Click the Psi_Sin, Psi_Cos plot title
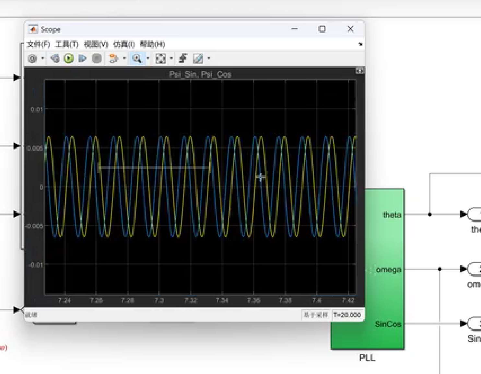The width and height of the screenshot is (481, 374). (200, 74)
